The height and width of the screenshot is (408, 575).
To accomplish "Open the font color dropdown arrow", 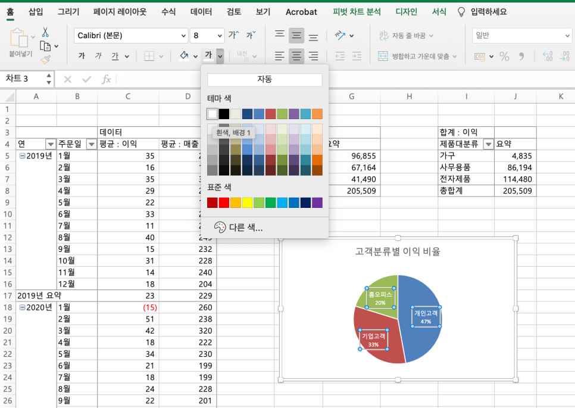I will (x=220, y=56).
